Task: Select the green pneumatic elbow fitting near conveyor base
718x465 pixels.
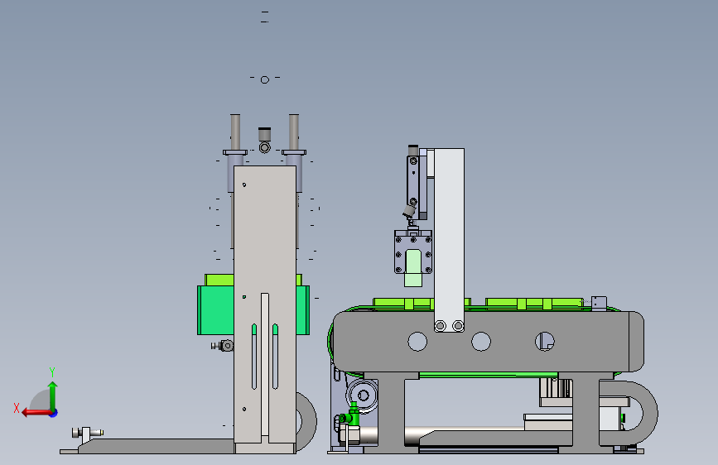Action: click(350, 415)
